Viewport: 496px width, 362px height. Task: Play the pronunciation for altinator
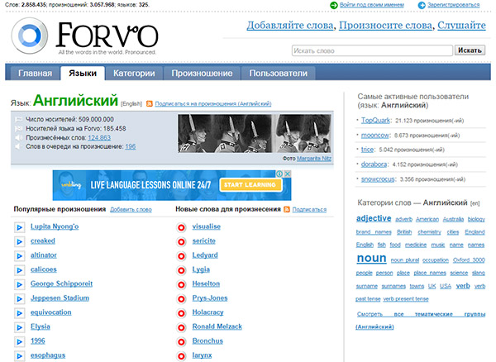click(20, 255)
